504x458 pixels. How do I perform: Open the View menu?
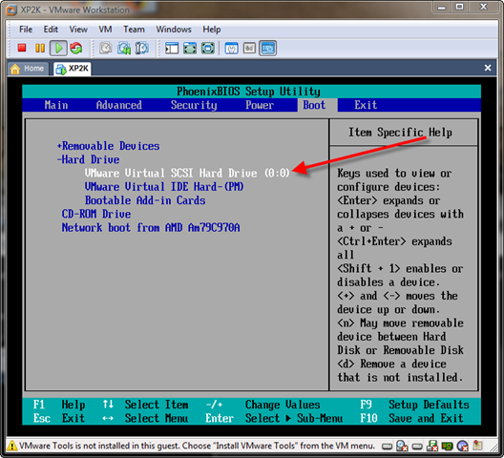[78, 30]
